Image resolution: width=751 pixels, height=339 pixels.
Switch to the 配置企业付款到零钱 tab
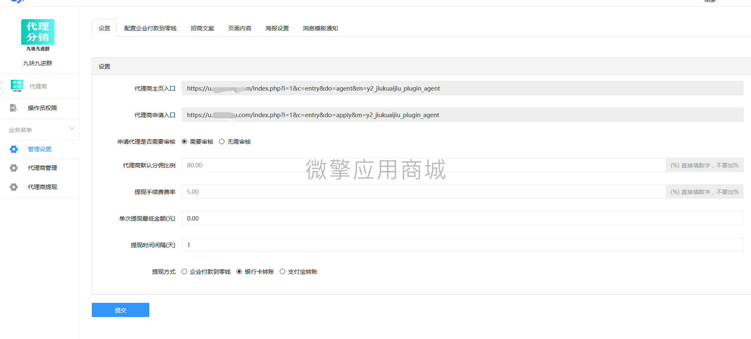point(150,28)
